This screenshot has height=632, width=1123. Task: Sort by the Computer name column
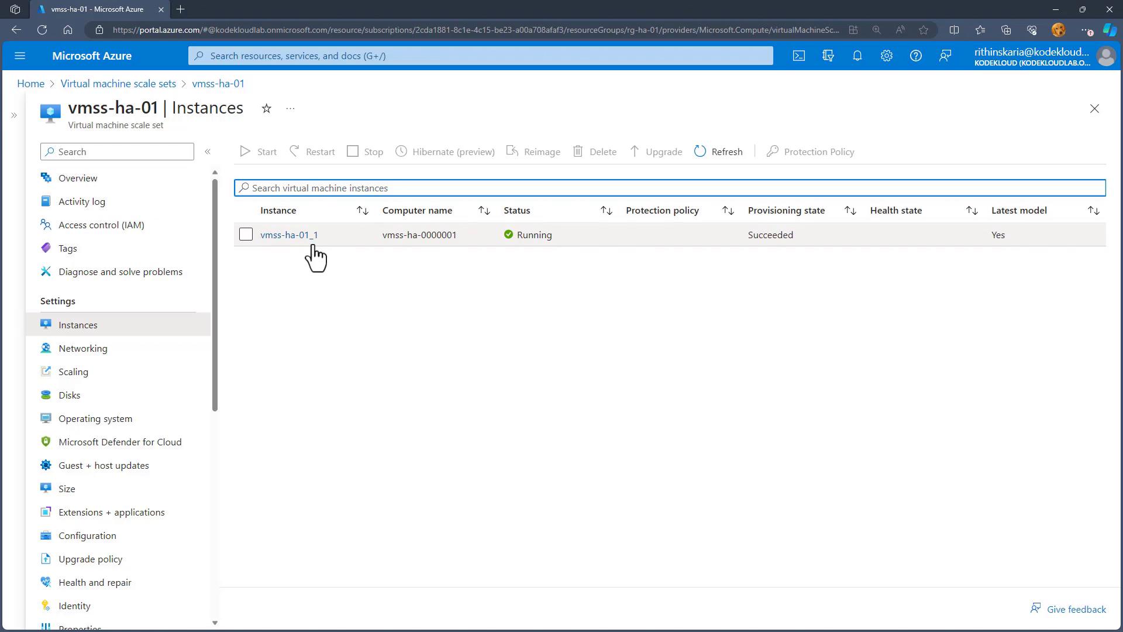(x=484, y=211)
